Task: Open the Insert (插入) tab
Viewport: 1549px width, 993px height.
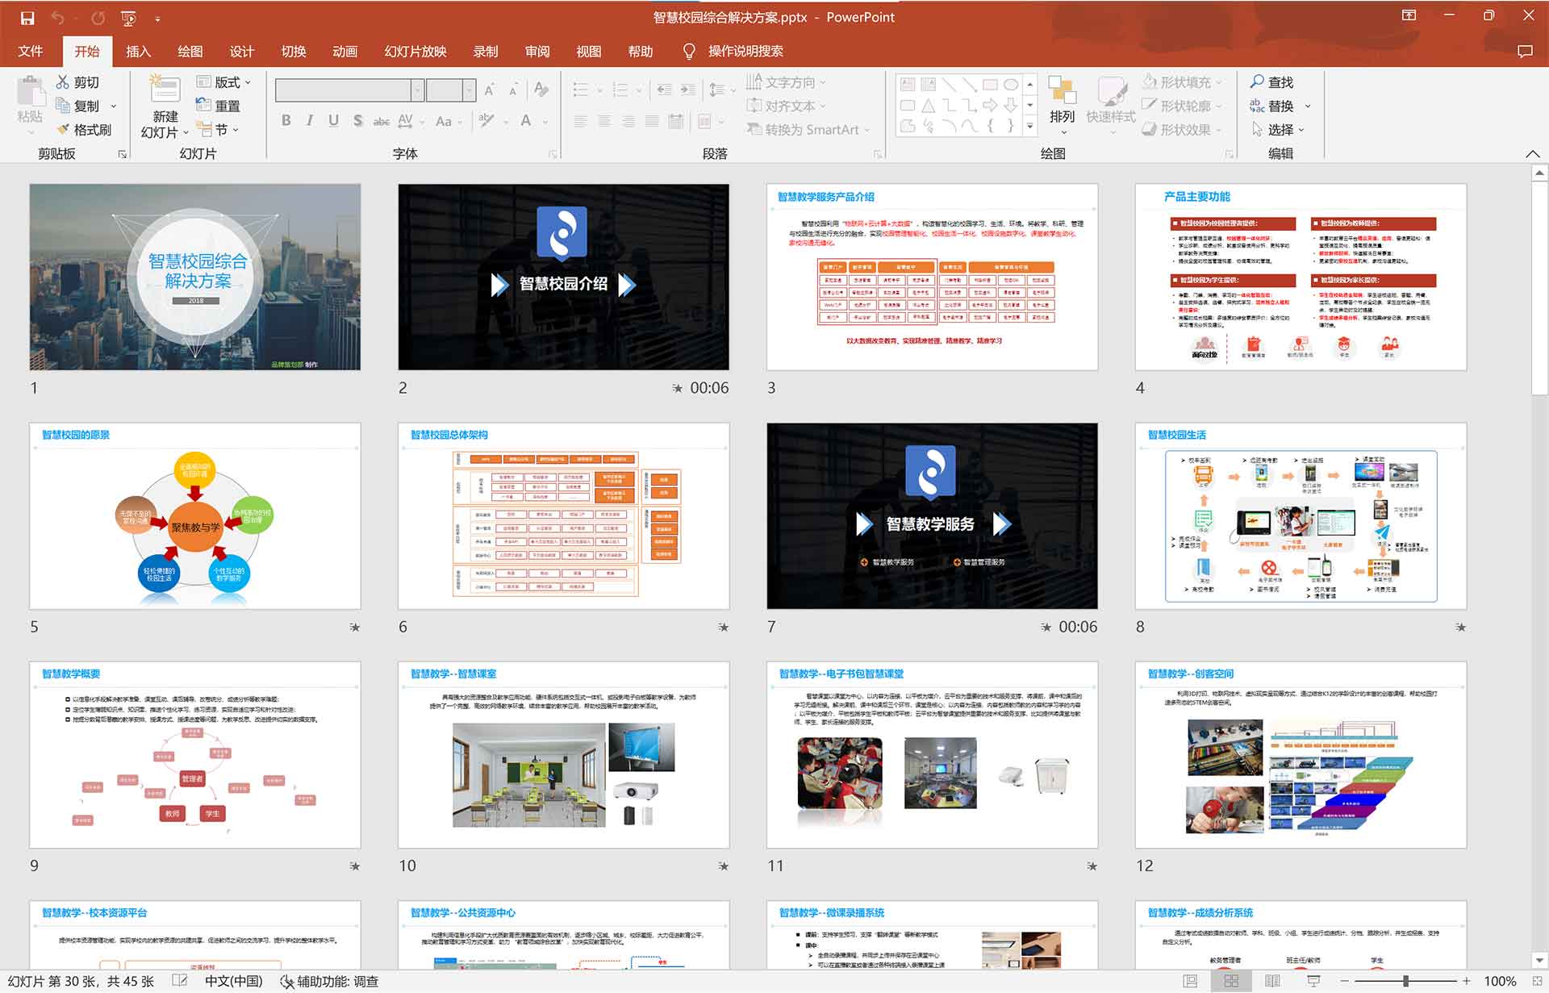Action: (138, 52)
